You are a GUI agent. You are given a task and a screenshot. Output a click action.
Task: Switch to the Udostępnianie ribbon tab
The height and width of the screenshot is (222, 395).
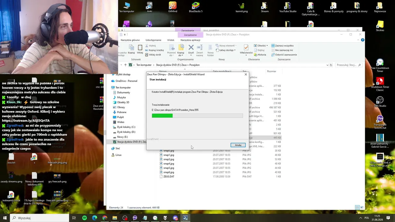(x=153, y=40)
